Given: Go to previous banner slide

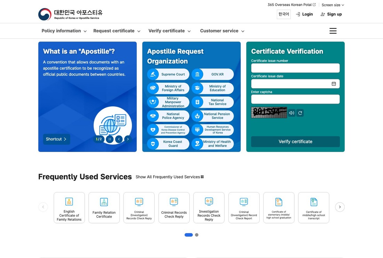Looking at the screenshot, I should (119, 139).
